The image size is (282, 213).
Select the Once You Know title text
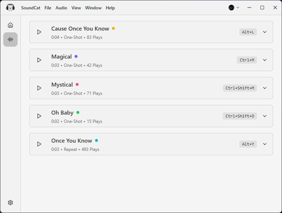72,140
